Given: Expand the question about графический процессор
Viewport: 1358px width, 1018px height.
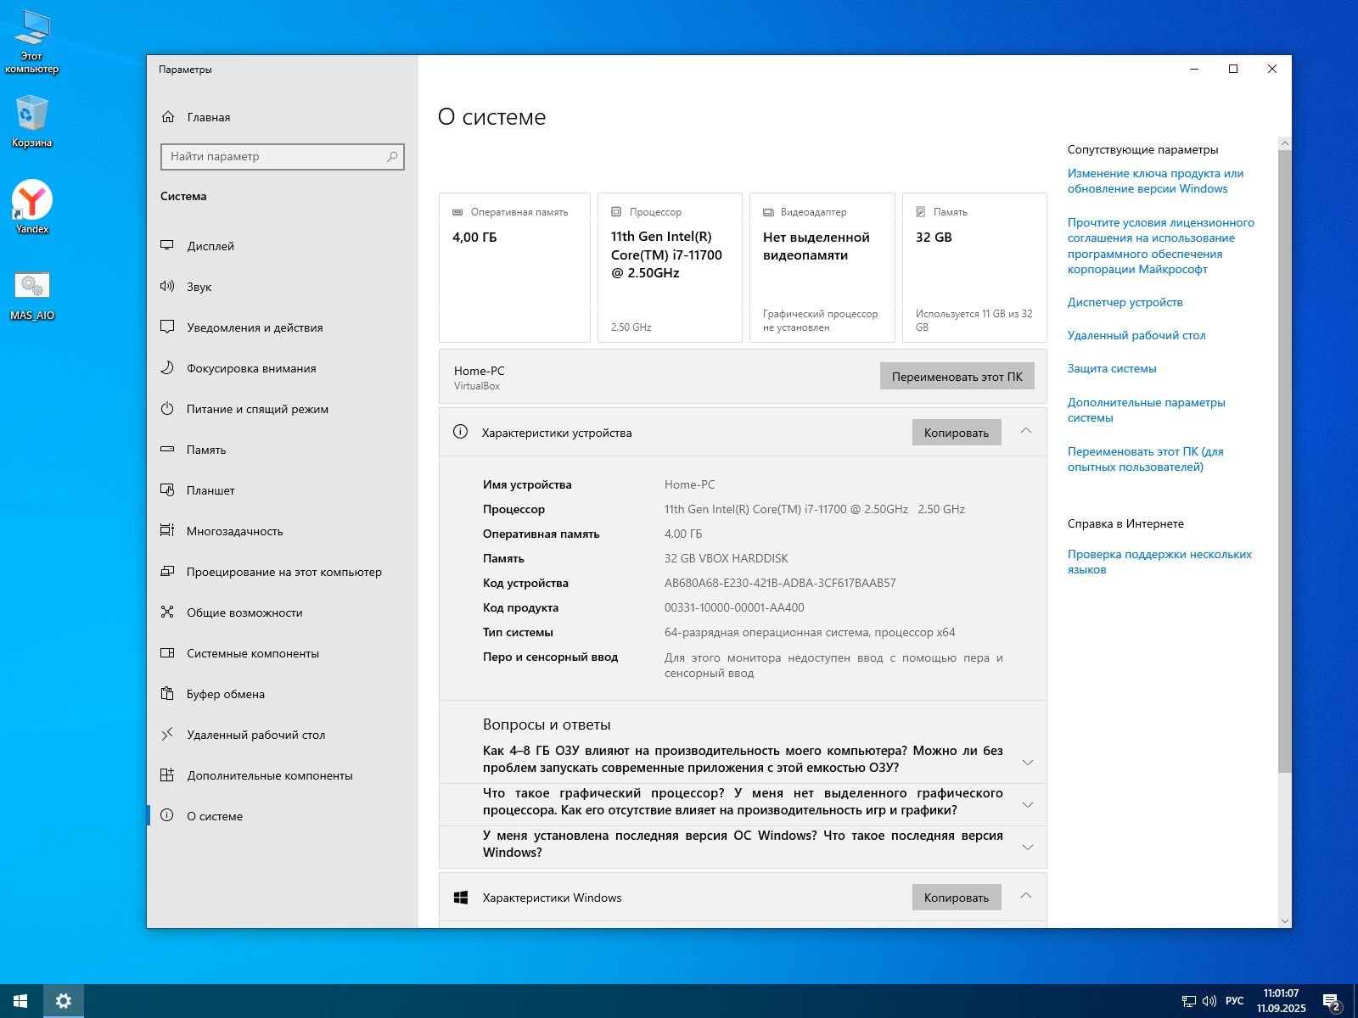Looking at the screenshot, I should pos(1027,804).
